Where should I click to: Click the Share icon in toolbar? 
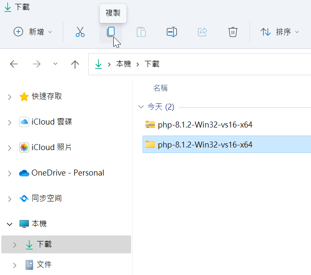tap(202, 32)
